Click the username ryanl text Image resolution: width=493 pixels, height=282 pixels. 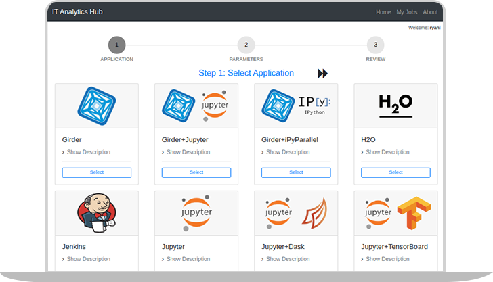point(435,28)
